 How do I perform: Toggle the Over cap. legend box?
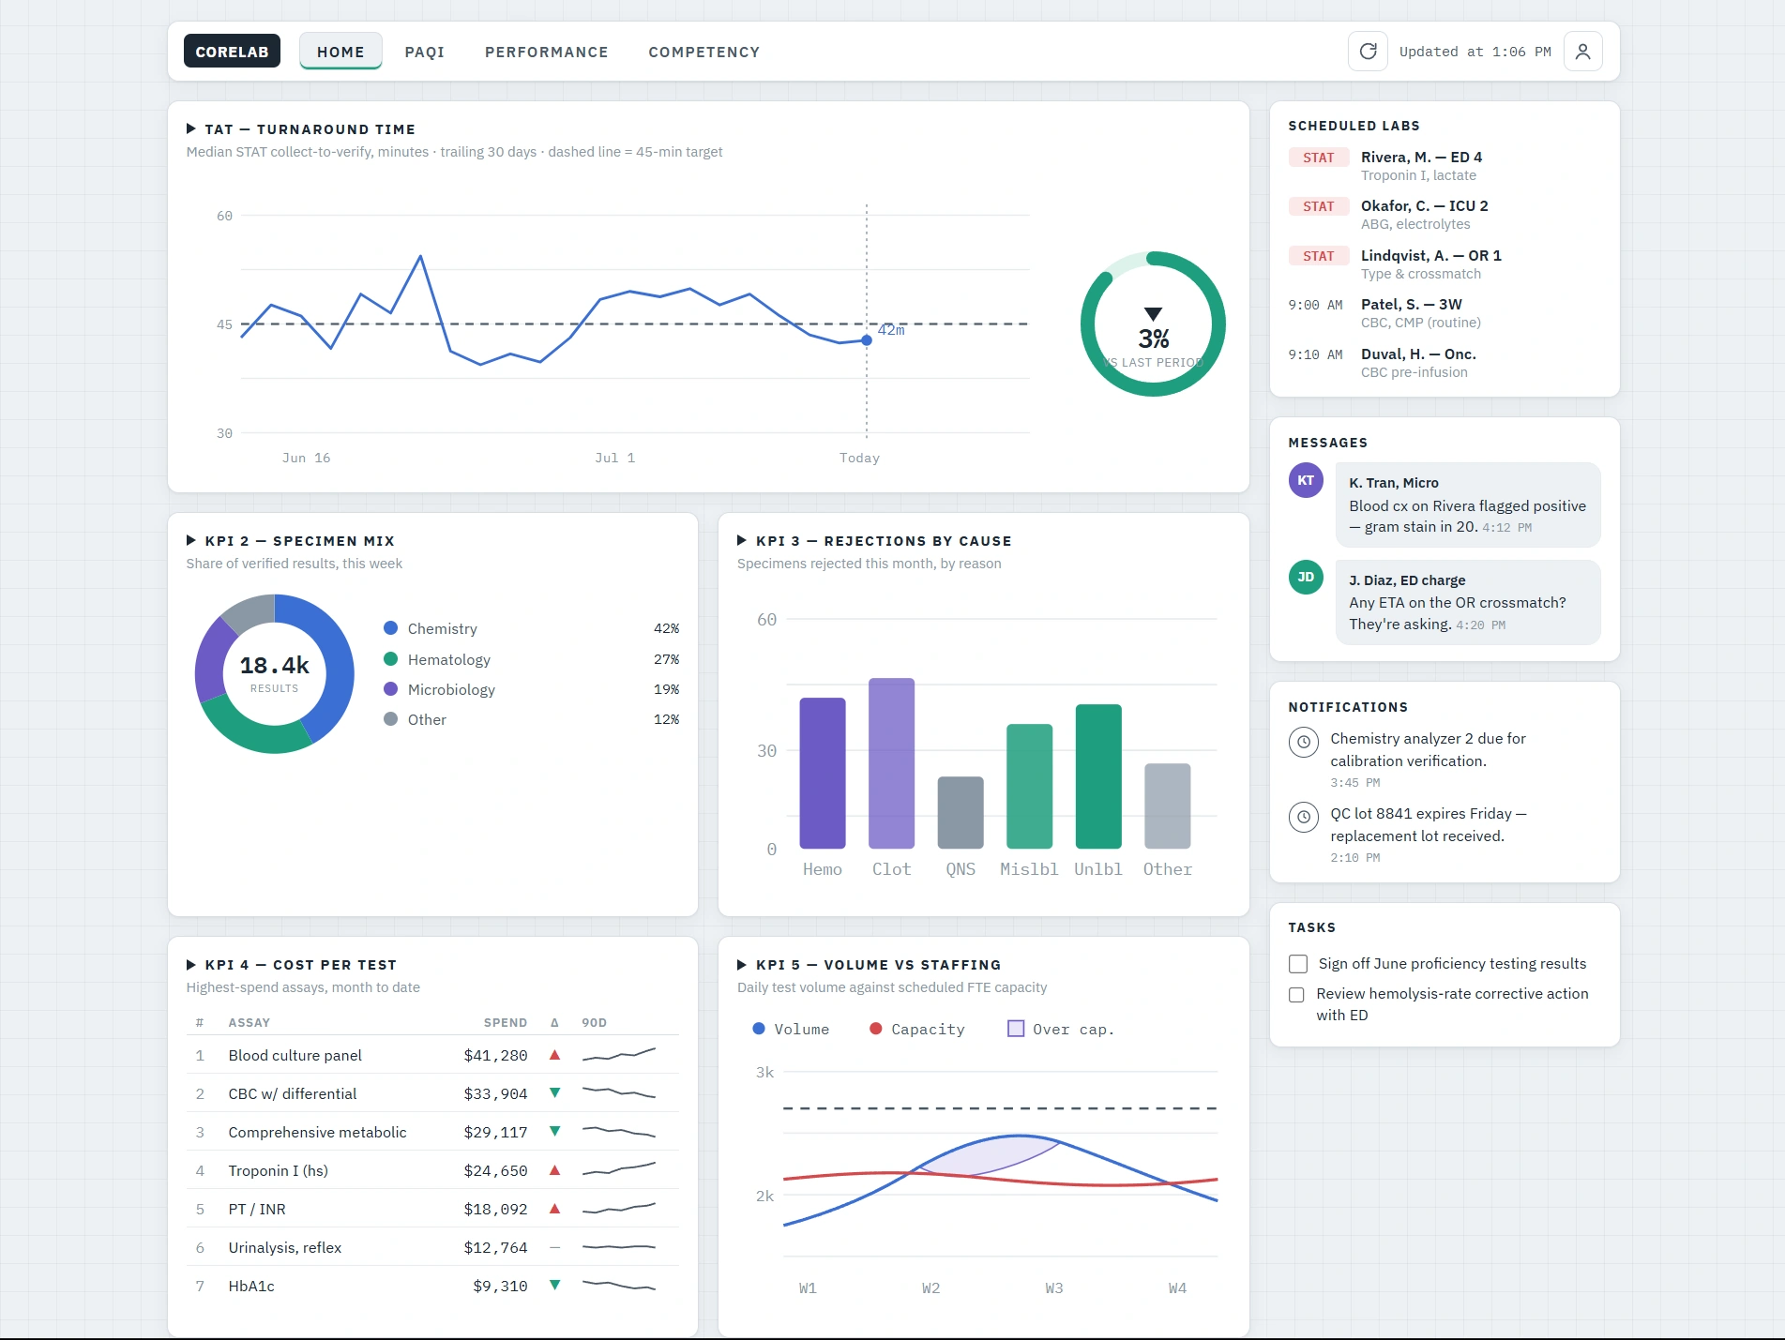pyautogui.click(x=1015, y=1029)
